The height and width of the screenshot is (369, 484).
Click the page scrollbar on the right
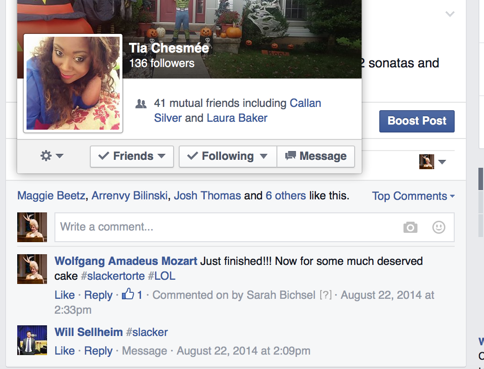(x=481, y=179)
